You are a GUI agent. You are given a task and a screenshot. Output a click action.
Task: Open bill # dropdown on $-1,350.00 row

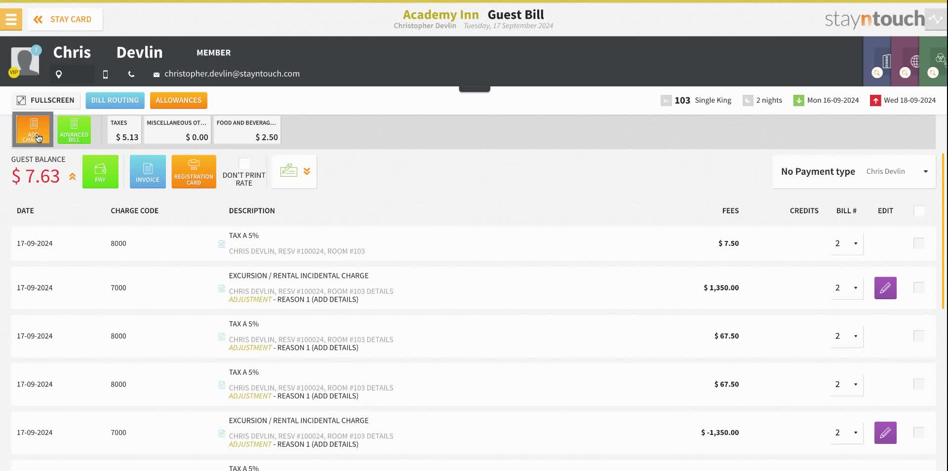coord(847,432)
